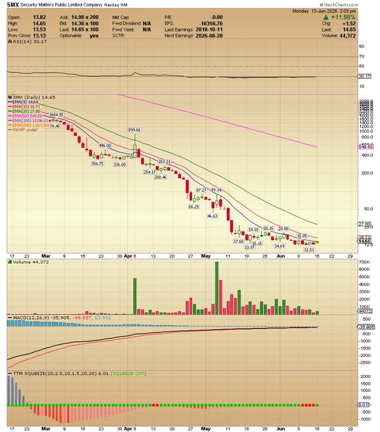Click the bar icon before Volume 44,372
This screenshot has height=432, width=380.
pyautogui.click(x=10, y=262)
